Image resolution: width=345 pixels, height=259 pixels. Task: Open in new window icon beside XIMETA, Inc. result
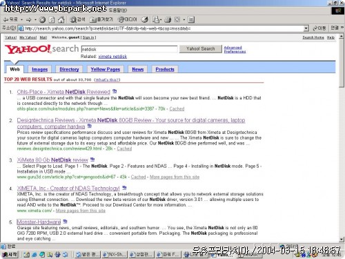point(124,188)
